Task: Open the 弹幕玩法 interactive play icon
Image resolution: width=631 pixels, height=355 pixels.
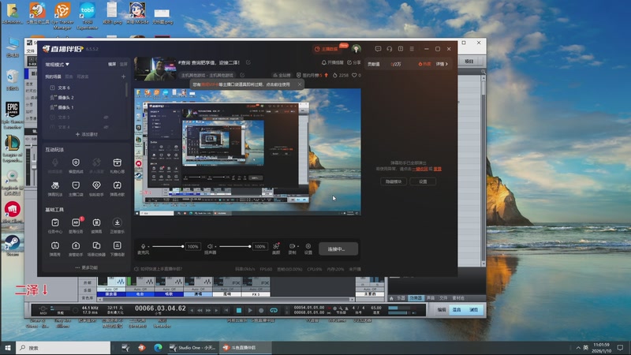Action: [55, 186]
